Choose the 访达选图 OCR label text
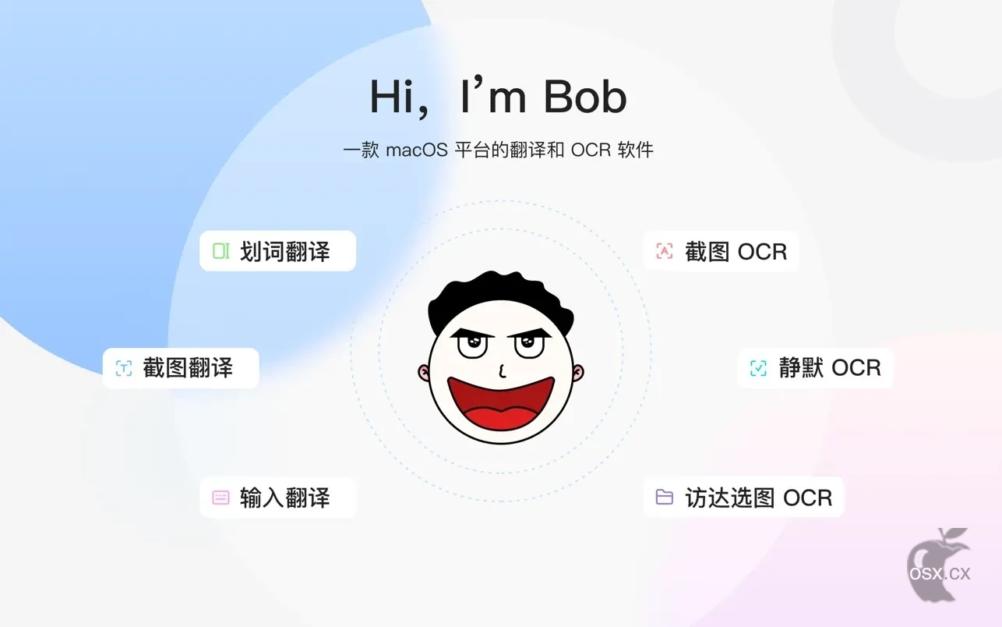 click(759, 498)
